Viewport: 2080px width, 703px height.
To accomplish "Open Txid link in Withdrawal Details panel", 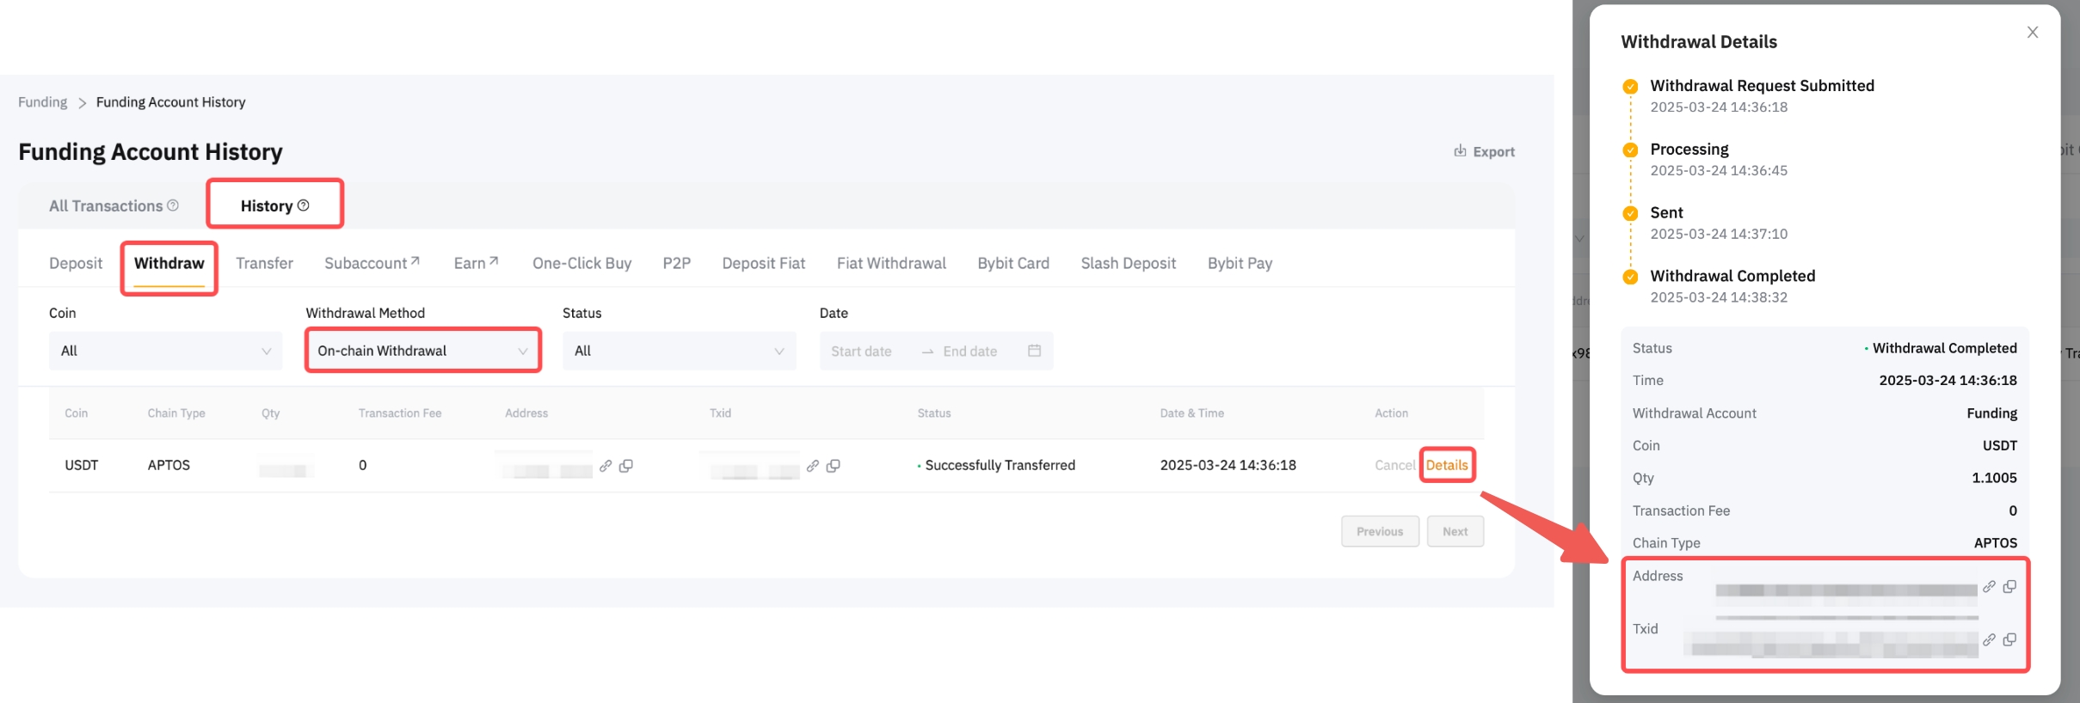I will [1989, 640].
